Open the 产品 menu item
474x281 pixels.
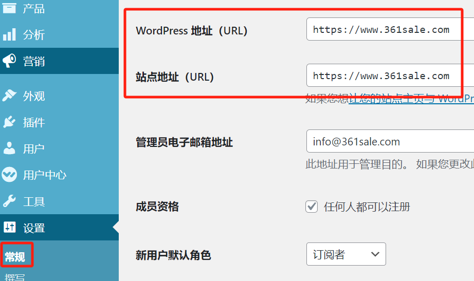59,8
